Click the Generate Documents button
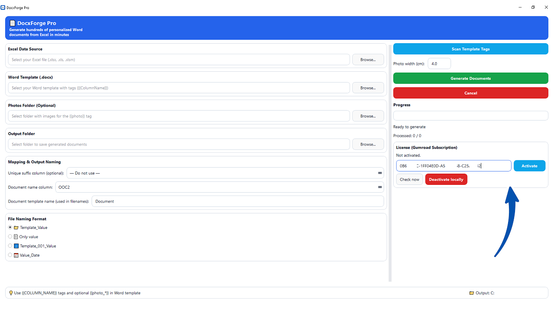 tap(470, 78)
